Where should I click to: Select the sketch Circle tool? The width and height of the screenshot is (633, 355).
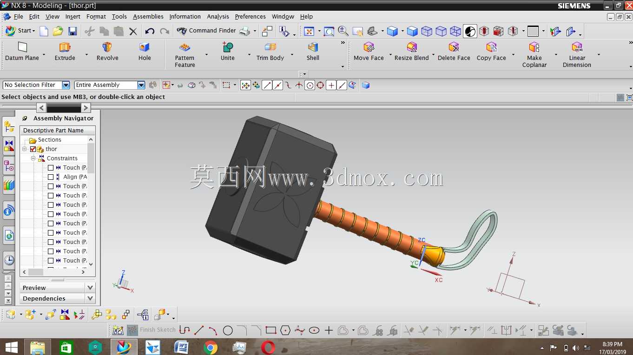[228, 330]
